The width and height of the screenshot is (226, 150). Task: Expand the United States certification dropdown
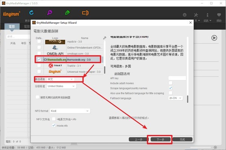pyautogui.click(x=61, y=86)
